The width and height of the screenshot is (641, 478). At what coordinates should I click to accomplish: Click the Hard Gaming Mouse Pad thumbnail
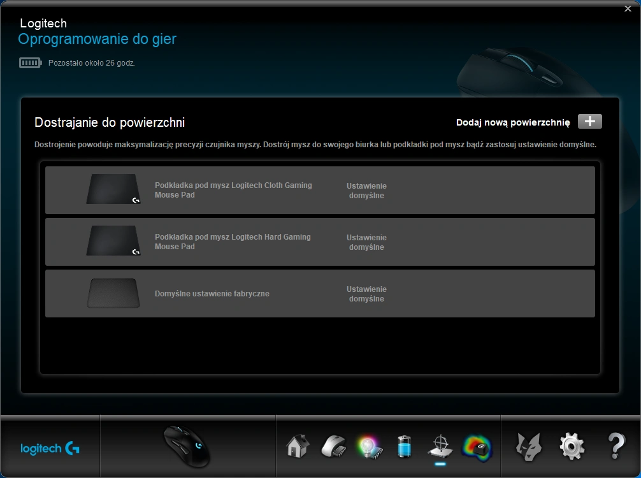coord(113,240)
